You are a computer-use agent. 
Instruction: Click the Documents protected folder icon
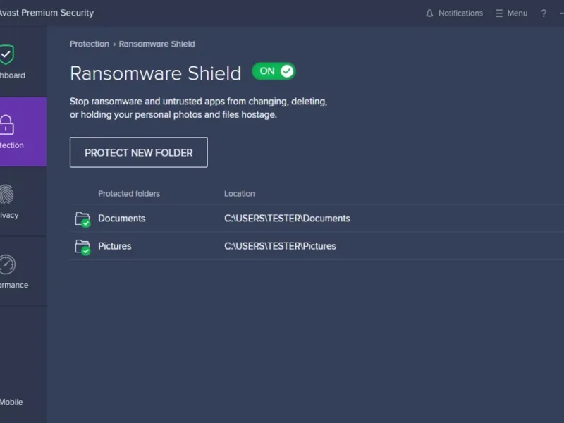click(82, 219)
